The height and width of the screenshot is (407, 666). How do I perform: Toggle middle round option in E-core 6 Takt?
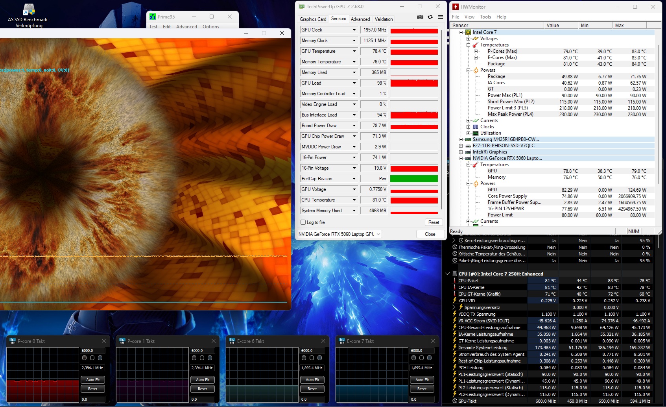(x=312, y=358)
